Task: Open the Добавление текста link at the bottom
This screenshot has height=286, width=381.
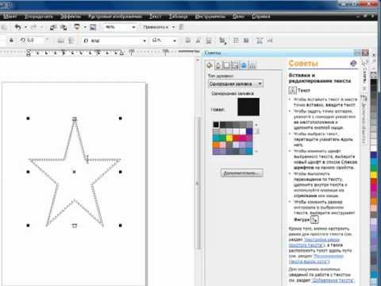Action: (x=333, y=280)
